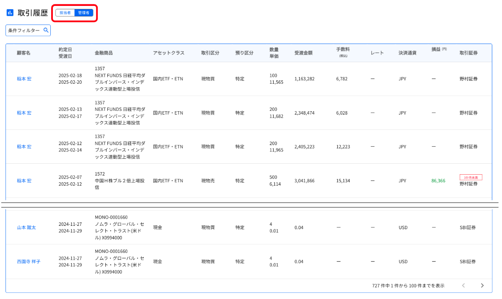Click the 727 件中 pagination summary text
The width and height of the screenshot is (502, 299).
coord(408,285)
